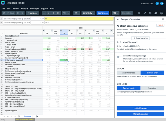Viewport: 166px width, 121px height.
Task: Click the align top toolbar icon
Action: pyautogui.click(x=53, y=13)
